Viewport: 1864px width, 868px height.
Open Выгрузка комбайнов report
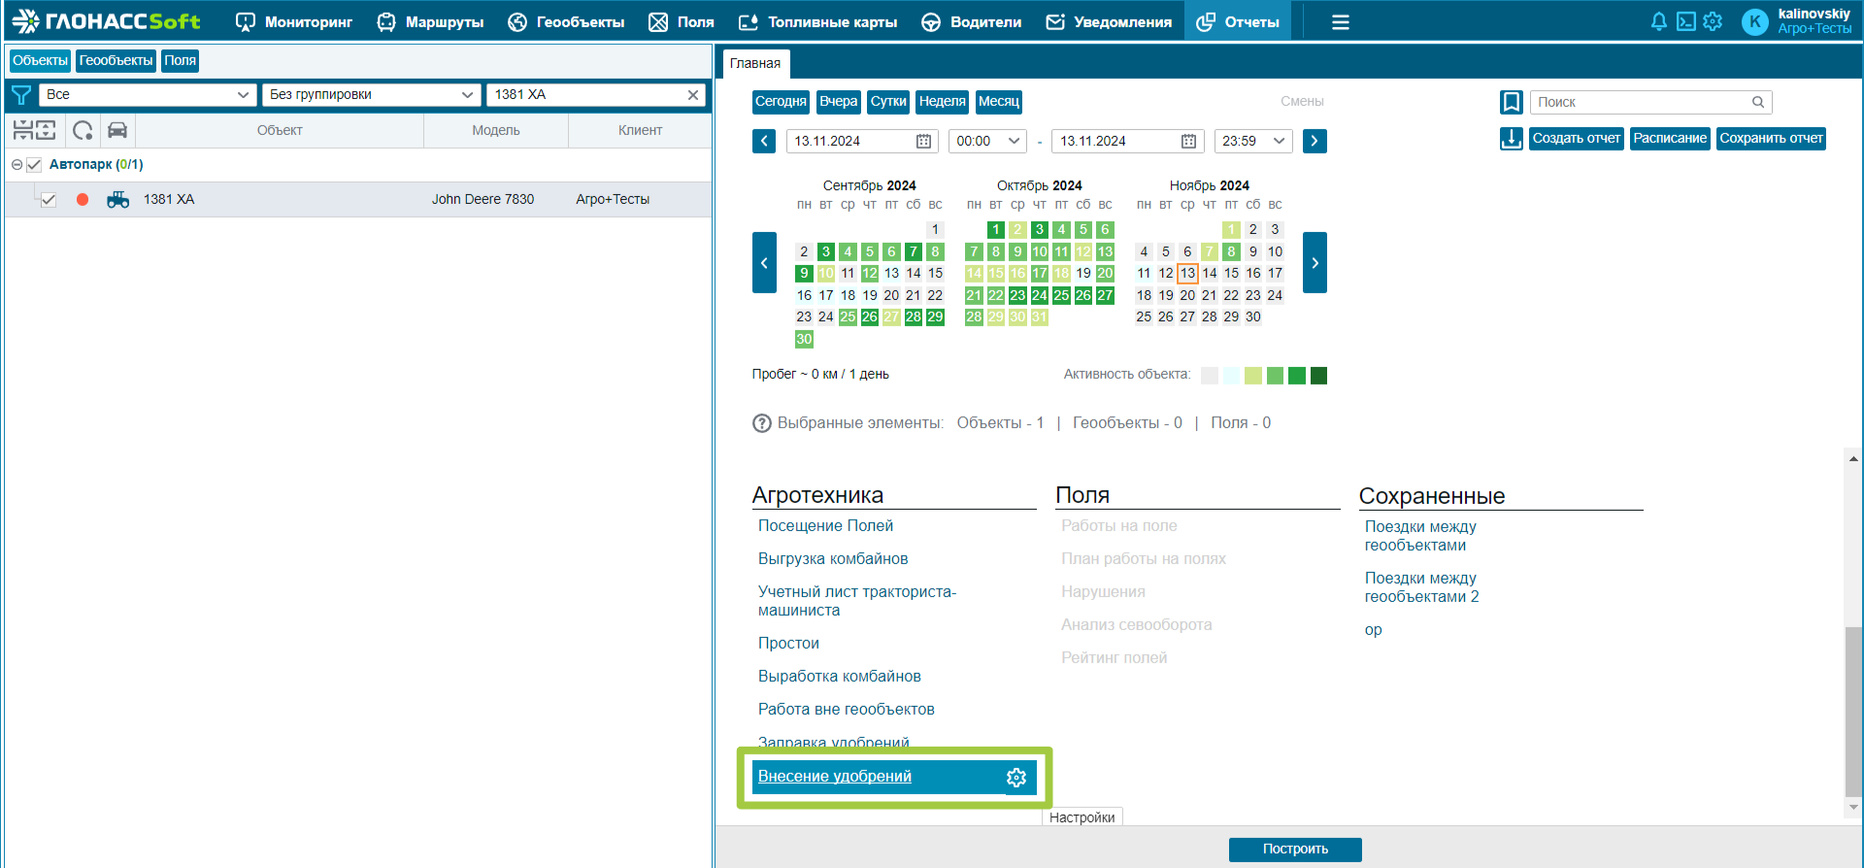pos(833,559)
